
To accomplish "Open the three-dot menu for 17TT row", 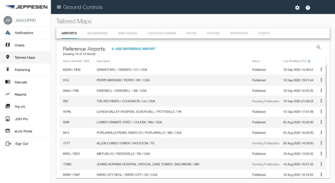I will click(x=321, y=143).
